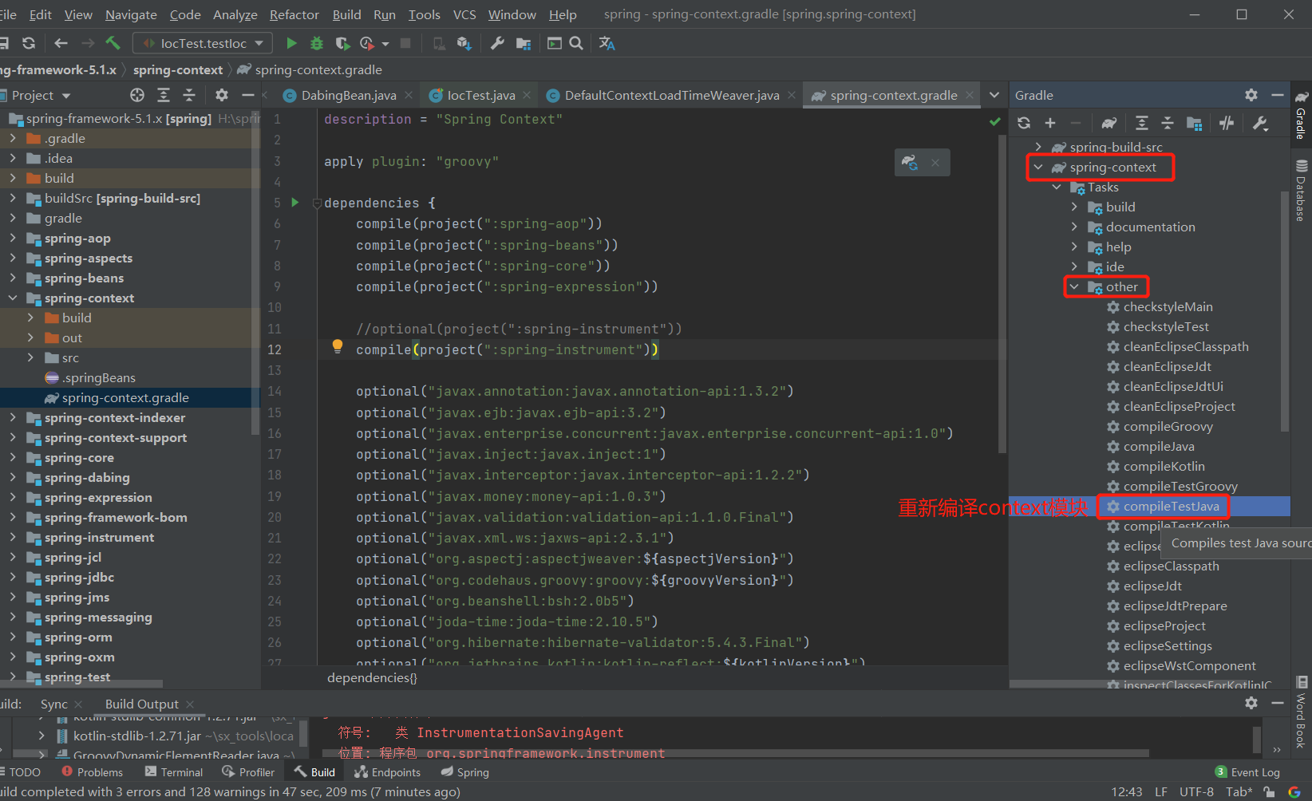Click the green Run button in toolbar
This screenshot has height=801, width=1312.
pos(291,43)
